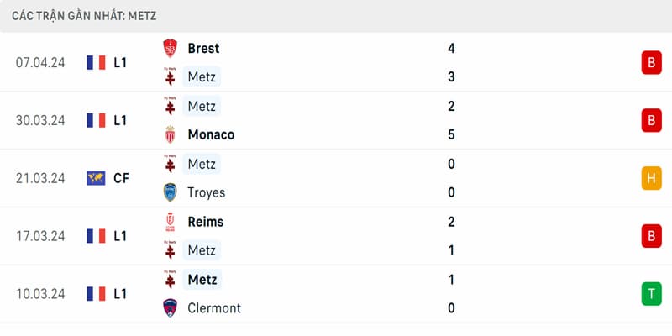Image resolution: width=672 pixels, height=336 pixels.
Task: Click Metz crest in the Brest match
Action: 171,77
